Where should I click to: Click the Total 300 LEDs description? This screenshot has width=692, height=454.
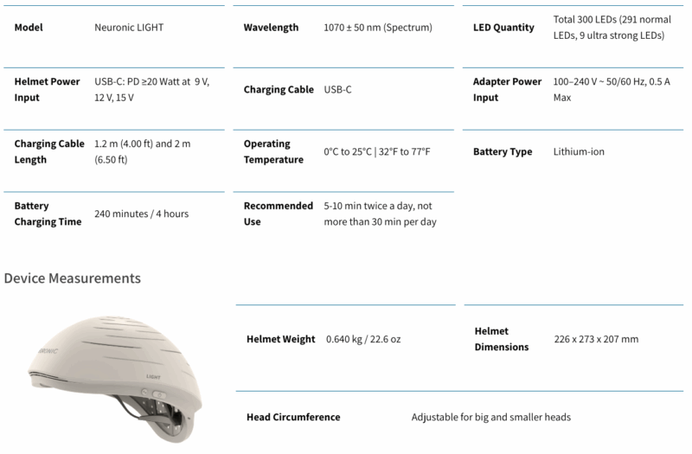[612, 28]
